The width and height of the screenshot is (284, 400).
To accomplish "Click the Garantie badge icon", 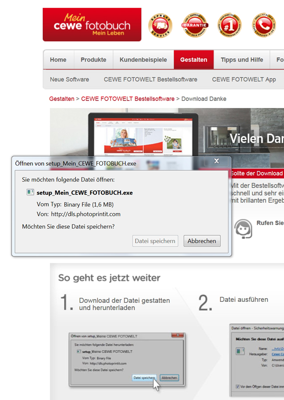I will (195, 25).
